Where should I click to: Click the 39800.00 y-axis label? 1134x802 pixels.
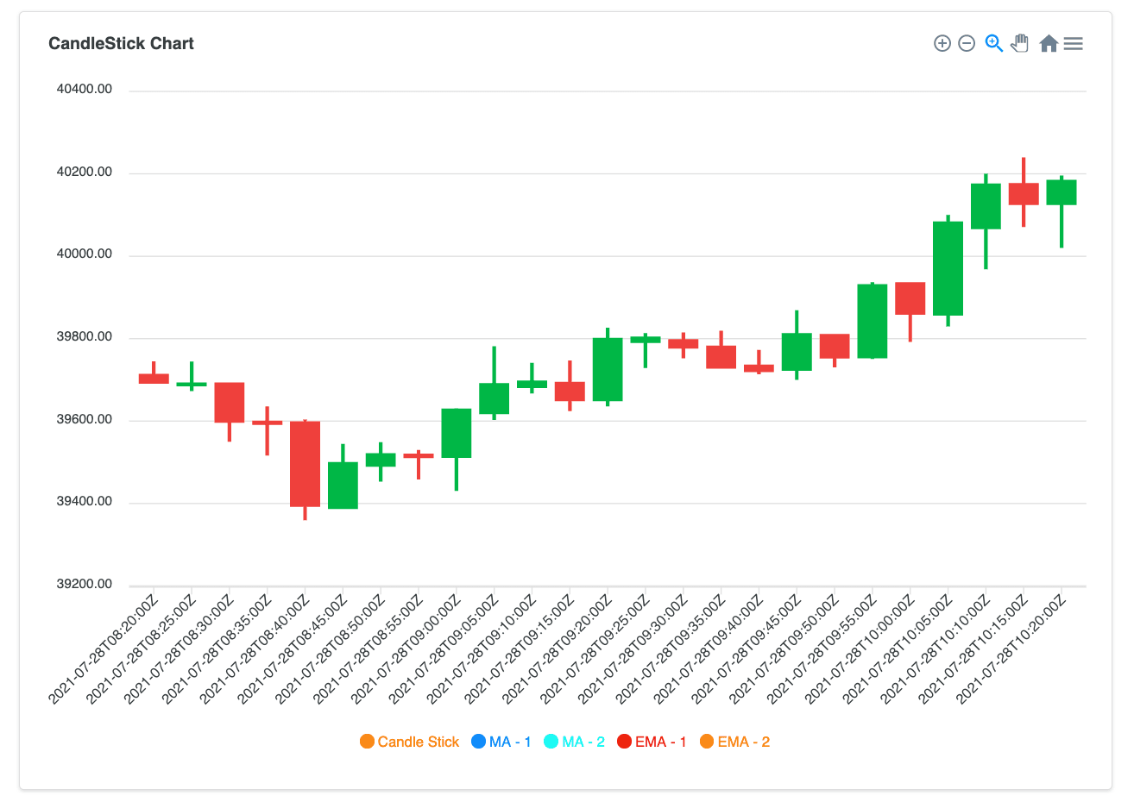pos(85,336)
